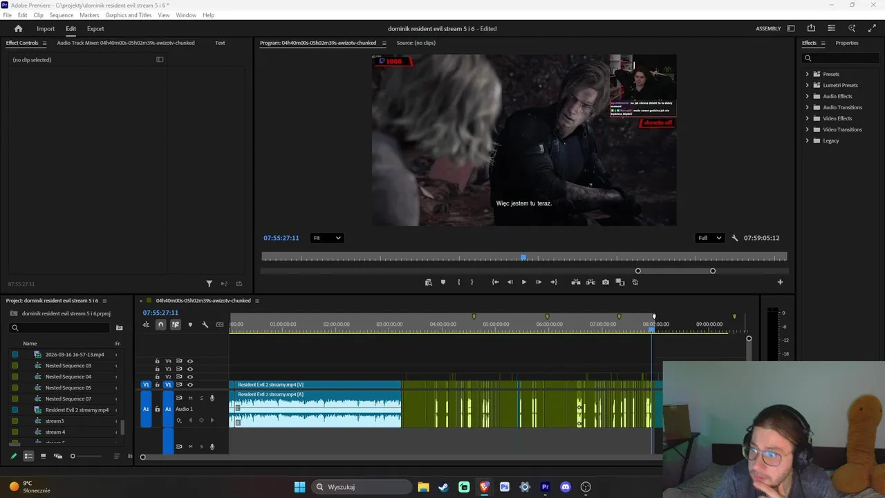Click the Source: (no clips) tab
The height and width of the screenshot is (498, 885).
click(x=416, y=43)
